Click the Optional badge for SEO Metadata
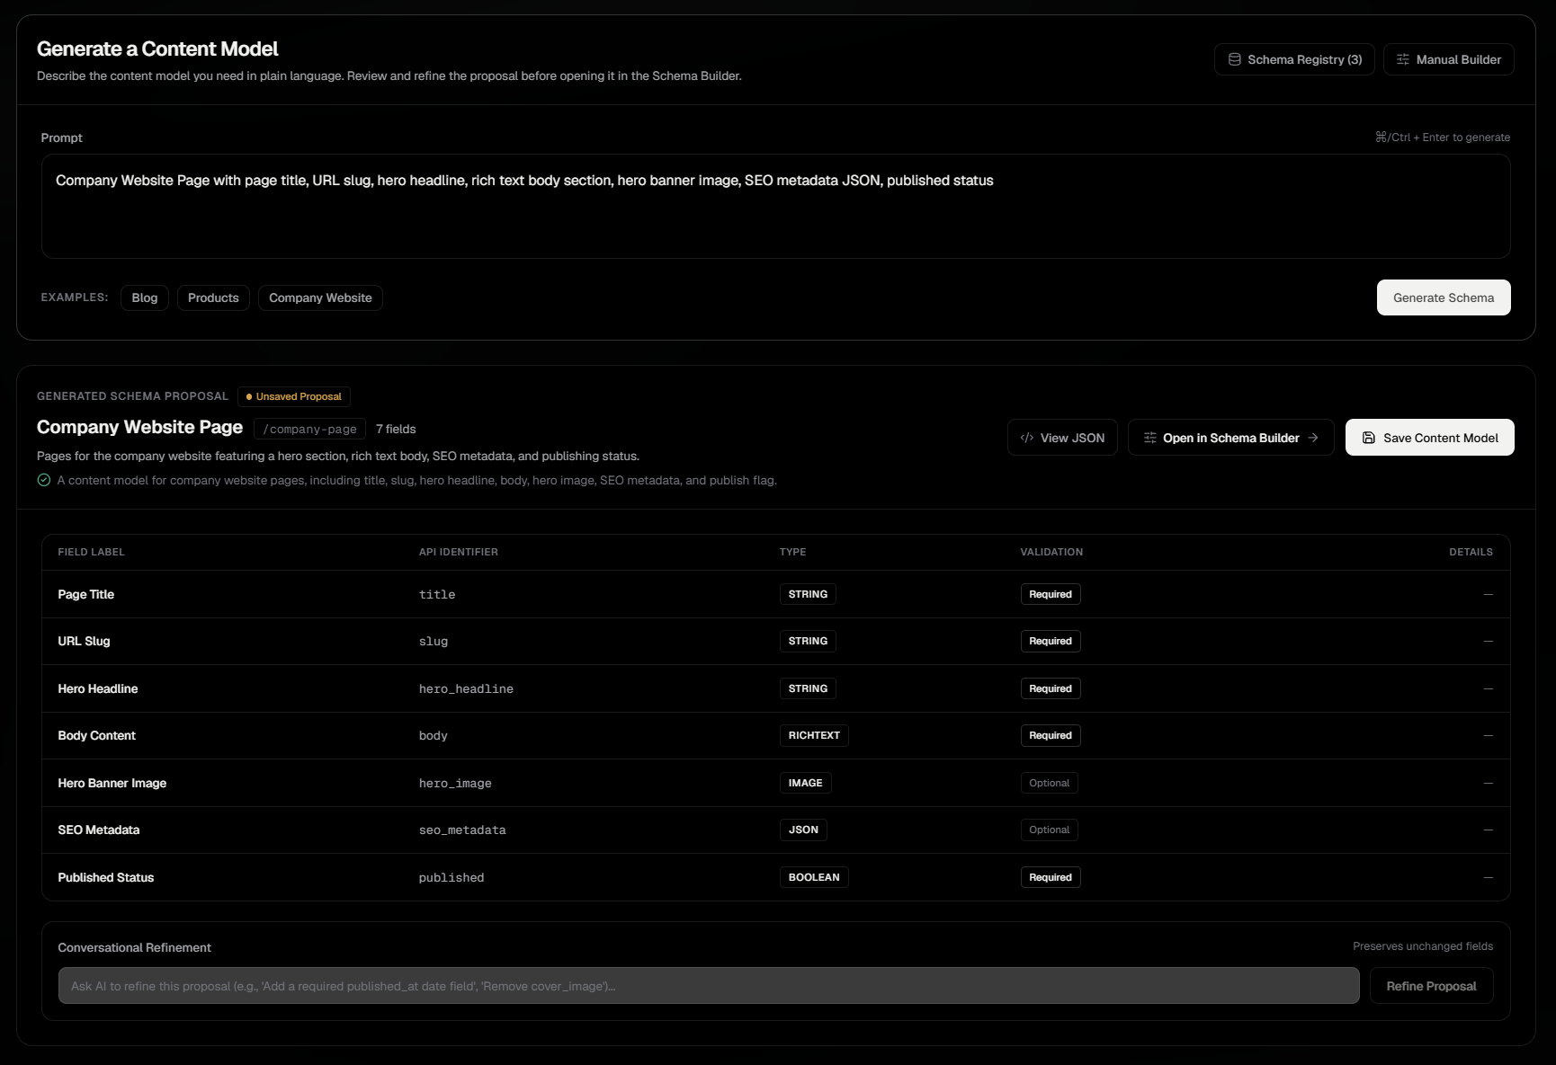This screenshot has height=1065, width=1556. pos(1049,830)
